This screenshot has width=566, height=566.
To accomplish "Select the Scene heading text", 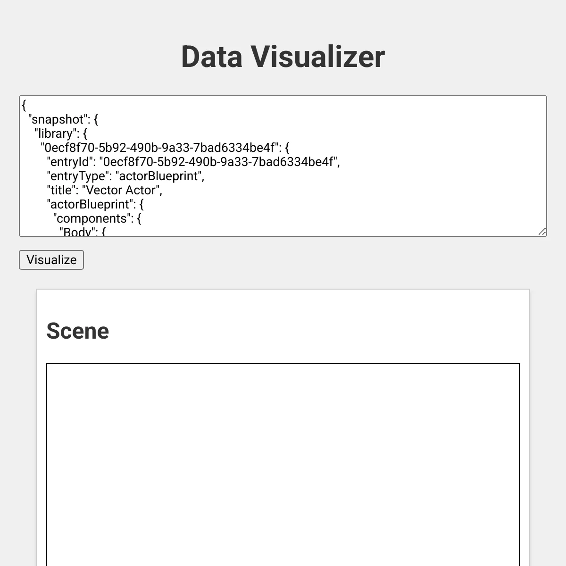I will pos(78,331).
